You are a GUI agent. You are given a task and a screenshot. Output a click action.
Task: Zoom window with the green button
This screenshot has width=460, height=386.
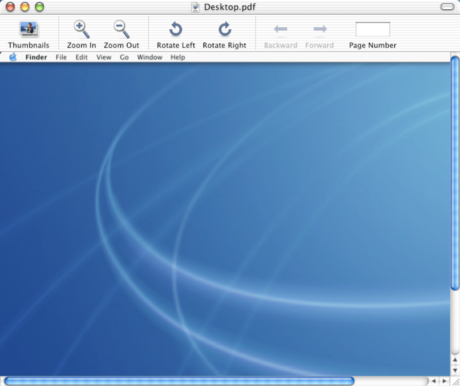40,7
